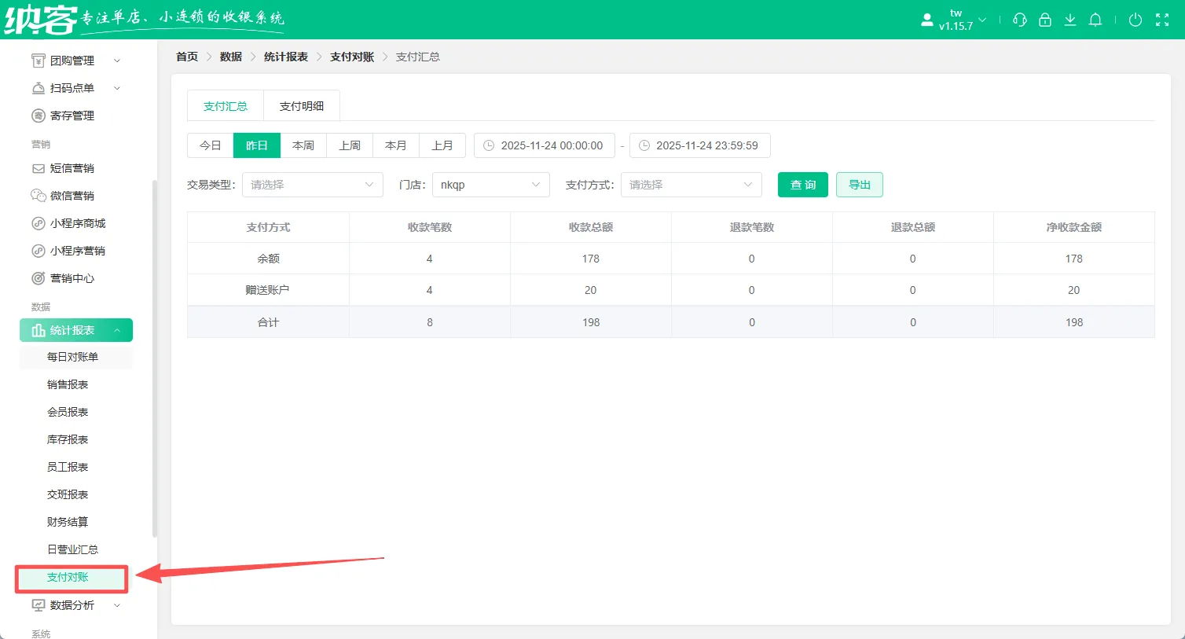Expand the 交易类型 dropdown

click(312, 184)
